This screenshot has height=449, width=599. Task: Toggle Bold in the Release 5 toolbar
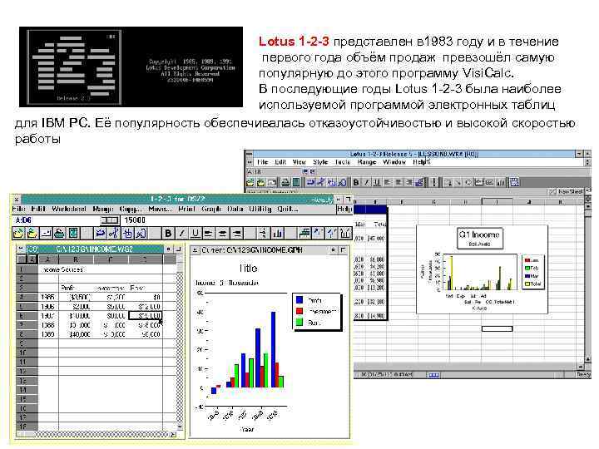tap(356, 182)
